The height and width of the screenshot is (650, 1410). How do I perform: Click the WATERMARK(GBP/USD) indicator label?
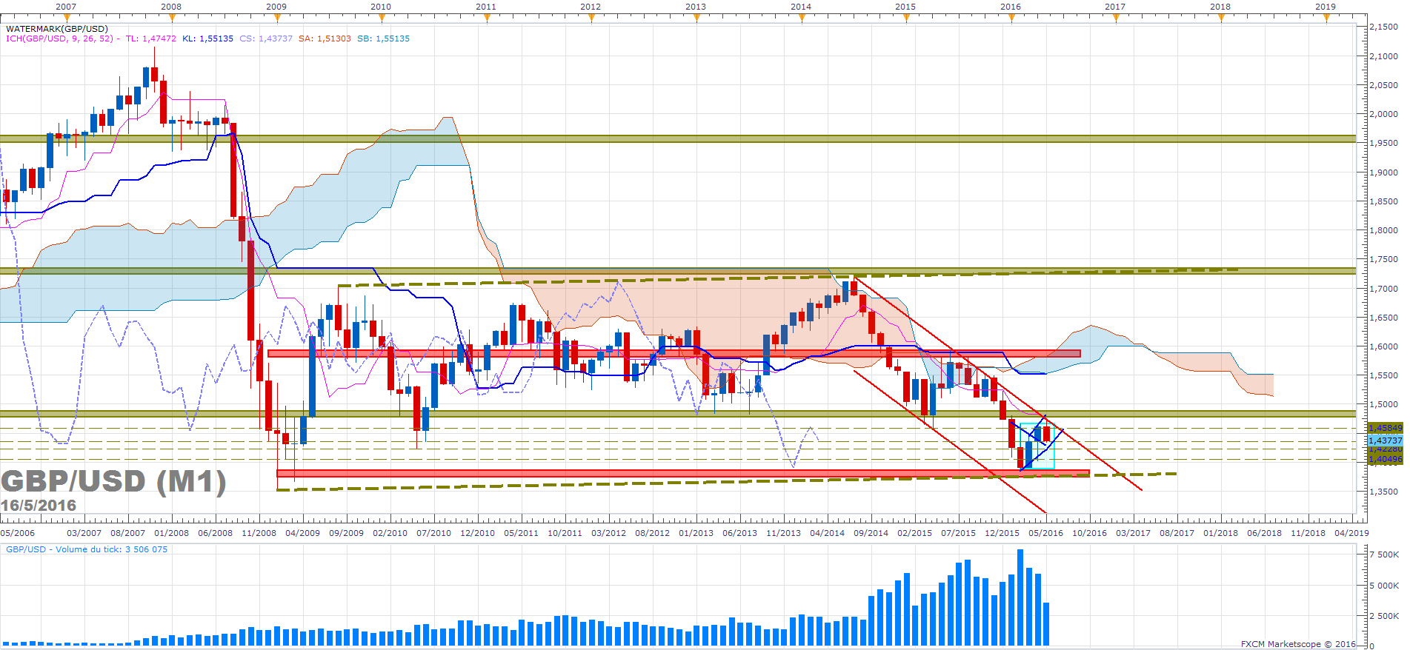(x=57, y=29)
